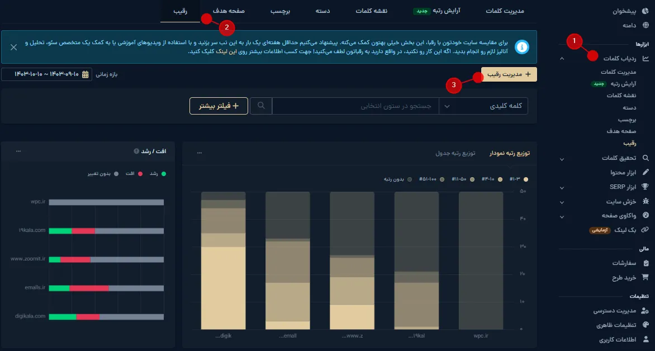
Task: Click the ردیاب کلمات chart icon
Action: point(646,59)
